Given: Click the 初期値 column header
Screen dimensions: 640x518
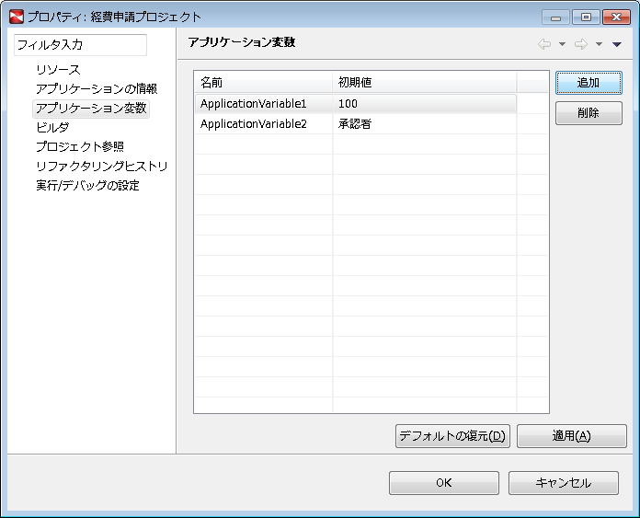Looking at the screenshot, I should [x=425, y=83].
